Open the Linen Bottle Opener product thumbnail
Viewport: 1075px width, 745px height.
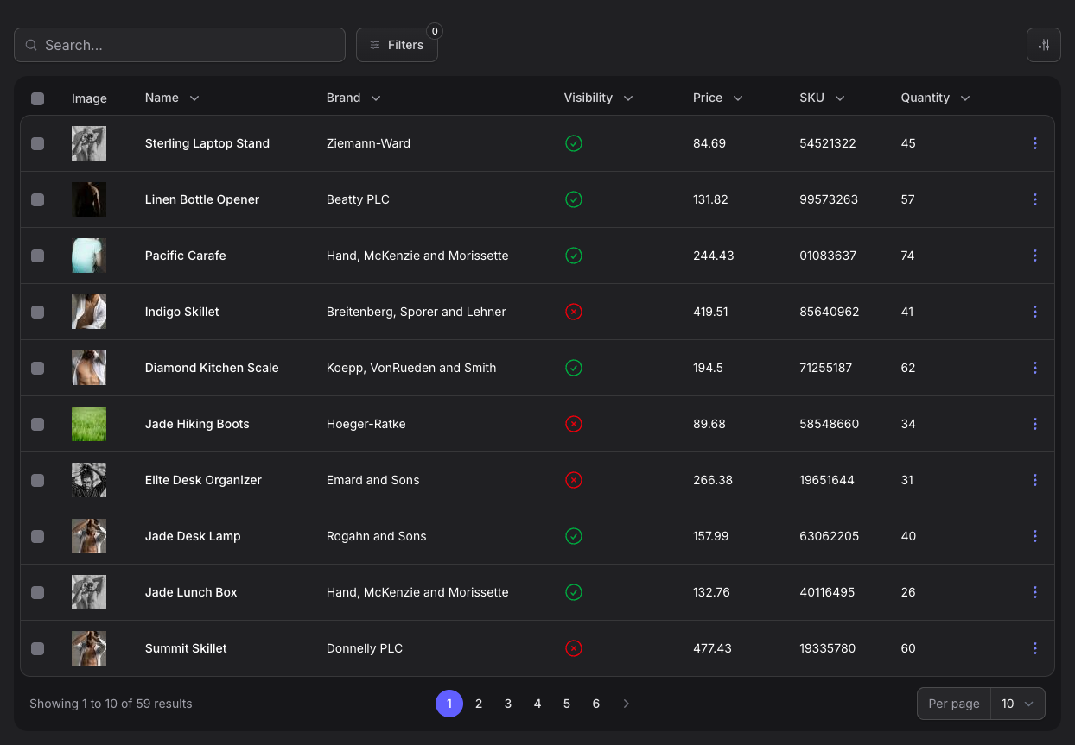[x=89, y=199]
